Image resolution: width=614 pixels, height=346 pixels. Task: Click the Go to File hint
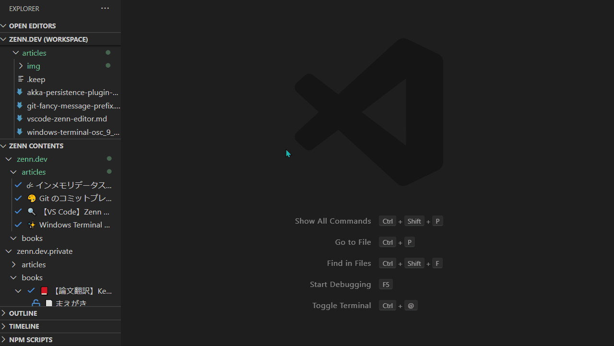(x=353, y=242)
